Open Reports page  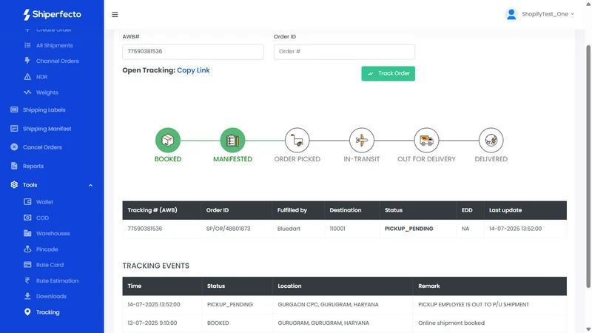tap(33, 166)
